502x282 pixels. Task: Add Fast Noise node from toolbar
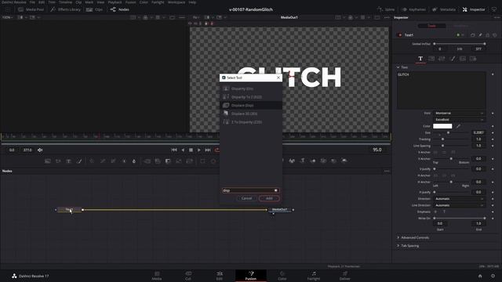[58, 161]
